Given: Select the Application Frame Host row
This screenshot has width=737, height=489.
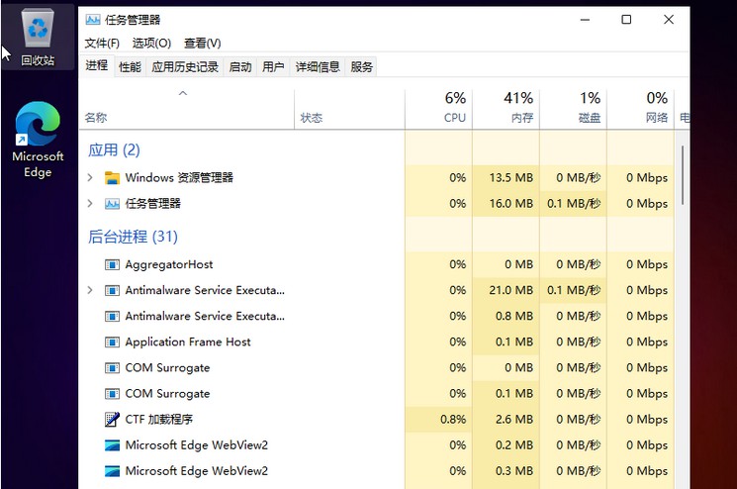Looking at the screenshot, I should [x=188, y=342].
